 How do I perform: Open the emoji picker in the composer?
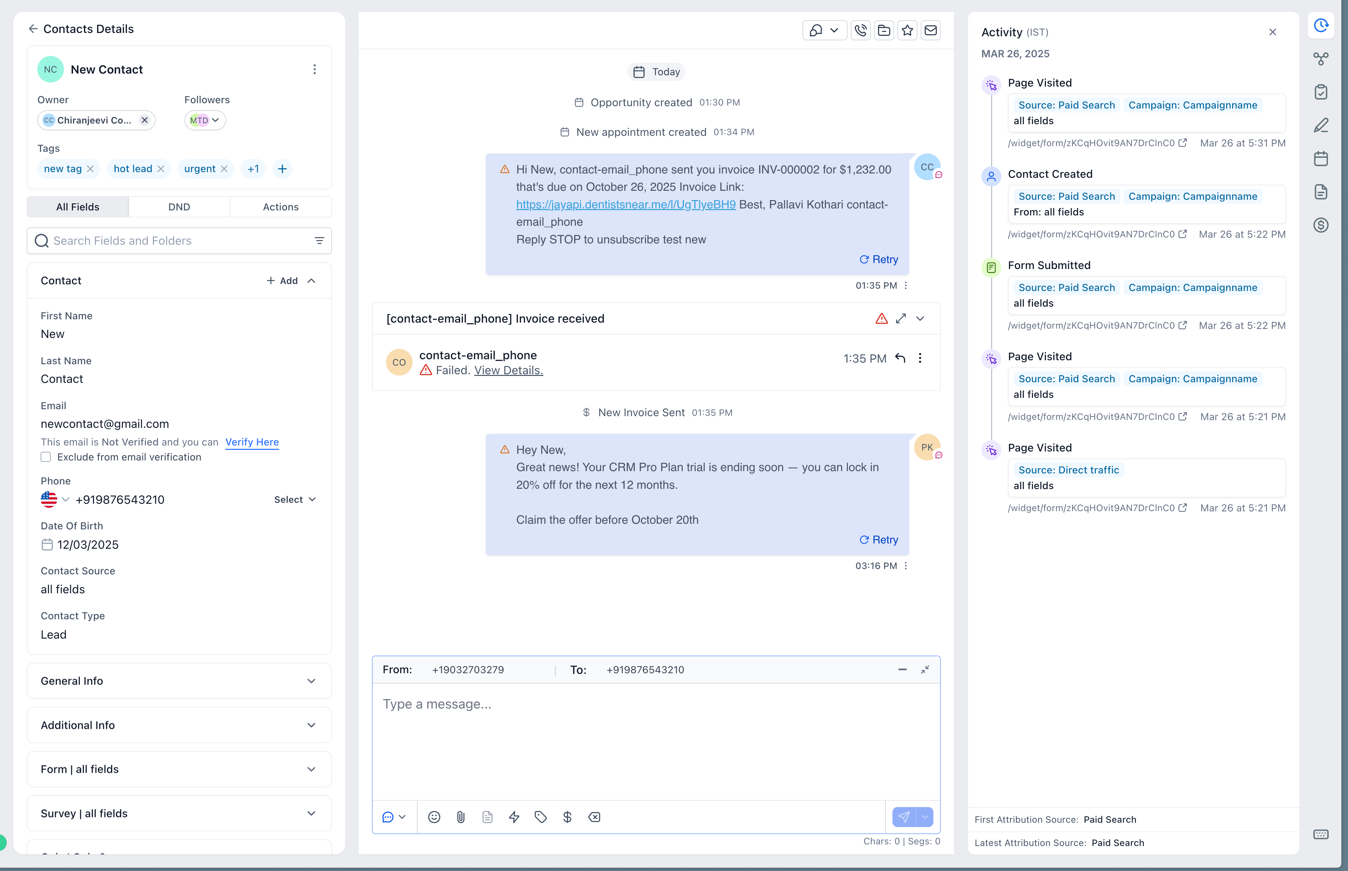tap(433, 817)
